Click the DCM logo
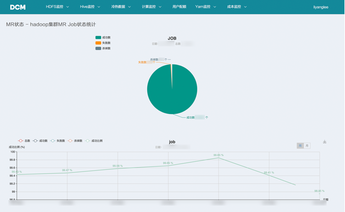Viewport: 345px width, 212px height. [x=18, y=7]
